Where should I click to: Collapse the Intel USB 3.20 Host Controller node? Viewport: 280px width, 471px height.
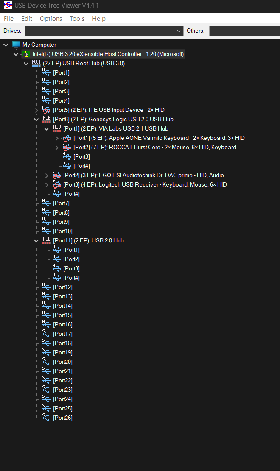(16, 54)
